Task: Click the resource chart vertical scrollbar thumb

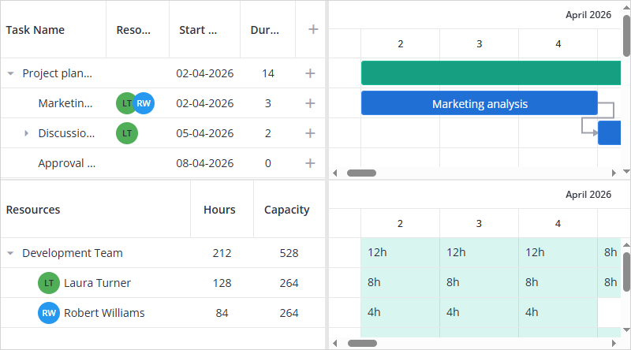Action: (x=626, y=271)
